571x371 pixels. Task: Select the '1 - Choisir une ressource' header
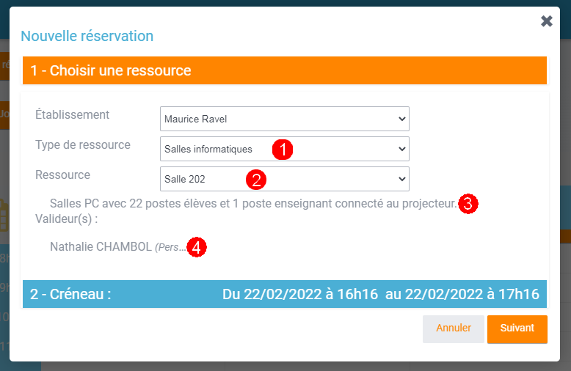click(111, 71)
